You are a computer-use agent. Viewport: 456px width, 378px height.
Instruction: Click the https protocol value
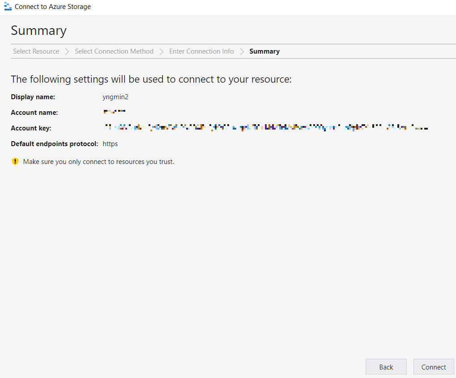tap(110, 144)
